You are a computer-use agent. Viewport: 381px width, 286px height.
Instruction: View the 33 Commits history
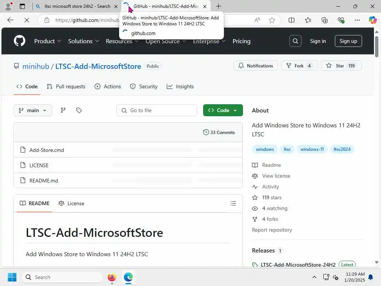[x=219, y=132]
